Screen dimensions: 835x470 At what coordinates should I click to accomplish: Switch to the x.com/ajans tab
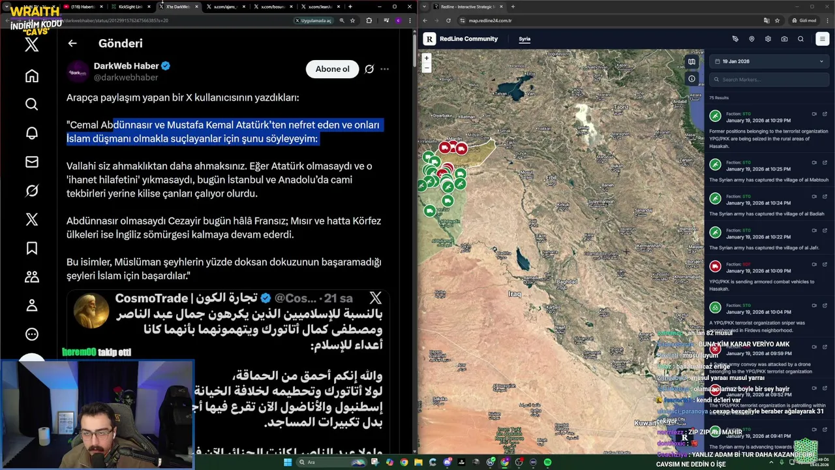coord(227,7)
